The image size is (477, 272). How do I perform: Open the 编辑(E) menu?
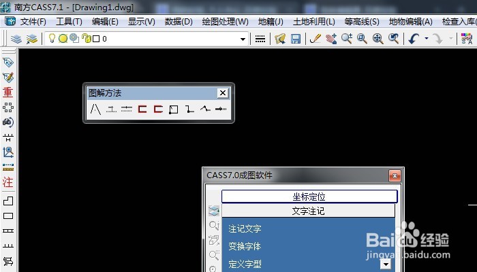(105, 22)
